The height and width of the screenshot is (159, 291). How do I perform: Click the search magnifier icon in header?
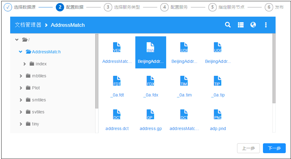[228, 25]
